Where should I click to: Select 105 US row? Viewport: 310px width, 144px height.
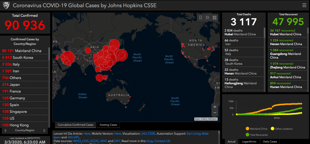click(x=25, y=118)
